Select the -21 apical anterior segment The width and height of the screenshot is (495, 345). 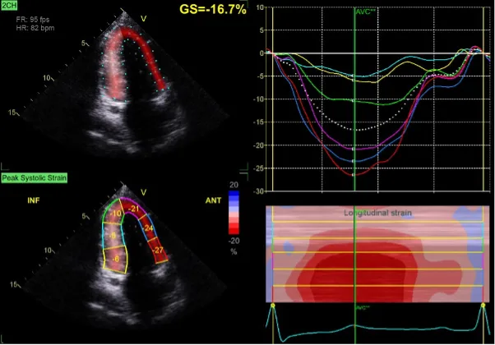pos(133,209)
